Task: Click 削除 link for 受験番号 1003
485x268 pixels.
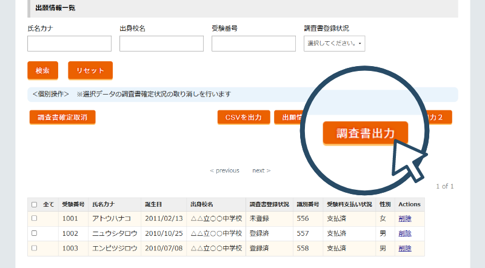Action: pos(405,249)
